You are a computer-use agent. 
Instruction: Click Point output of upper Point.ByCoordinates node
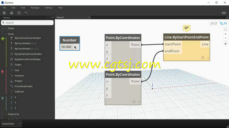tap(135, 45)
